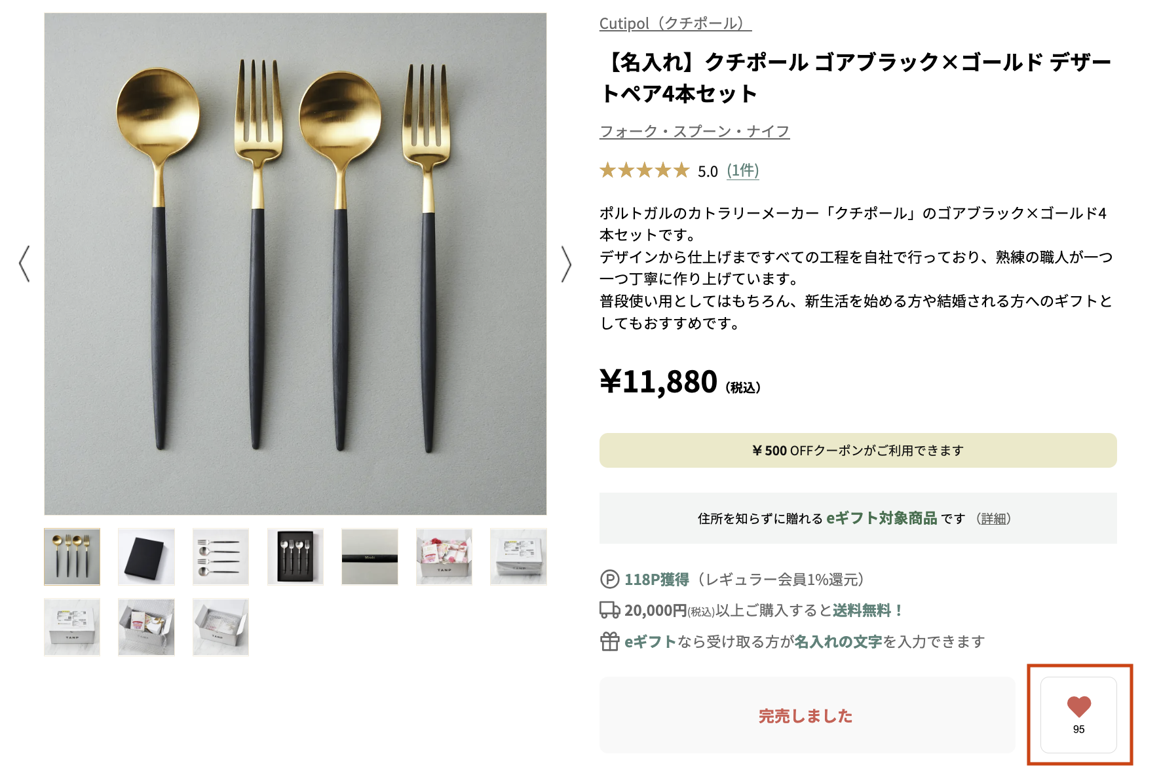Click the 完売しました sold-out button
This screenshot has height=773, width=1161.
(805, 715)
